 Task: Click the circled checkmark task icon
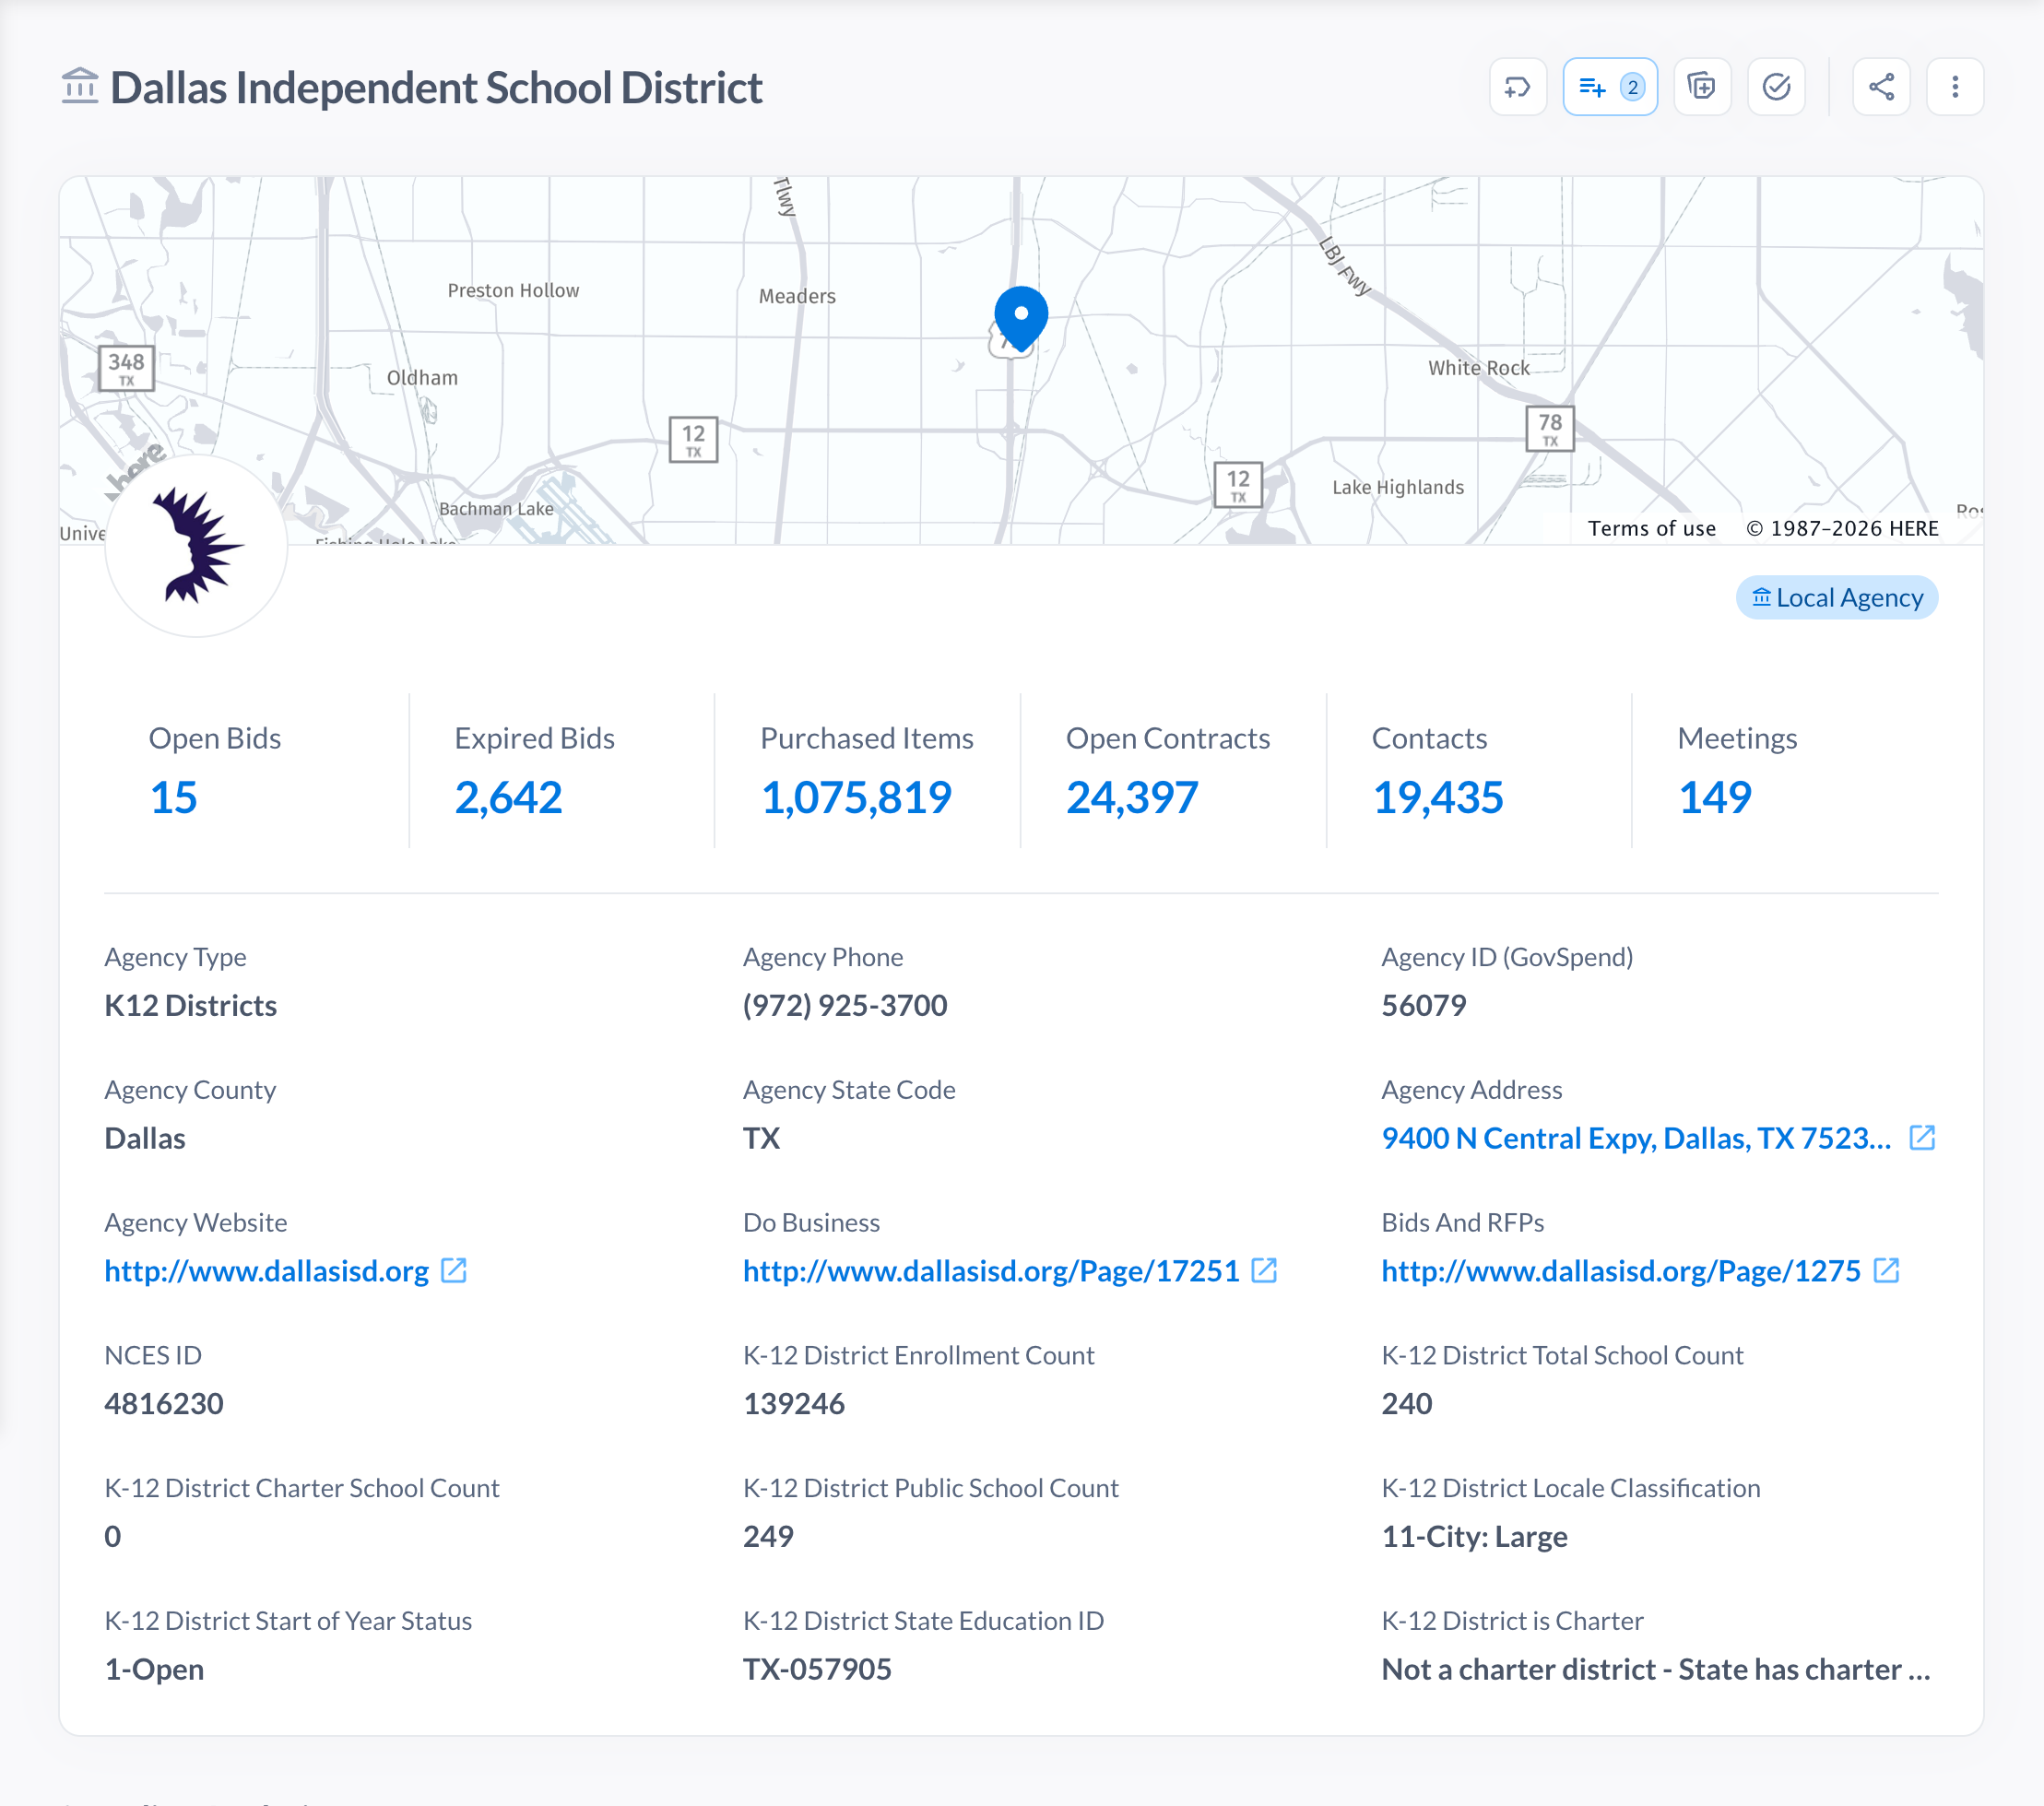tap(1776, 87)
